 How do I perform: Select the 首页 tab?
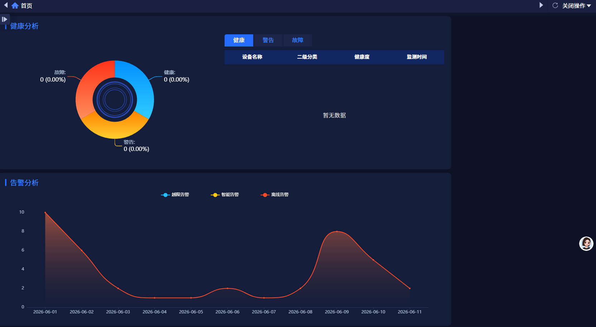[x=27, y=6]
